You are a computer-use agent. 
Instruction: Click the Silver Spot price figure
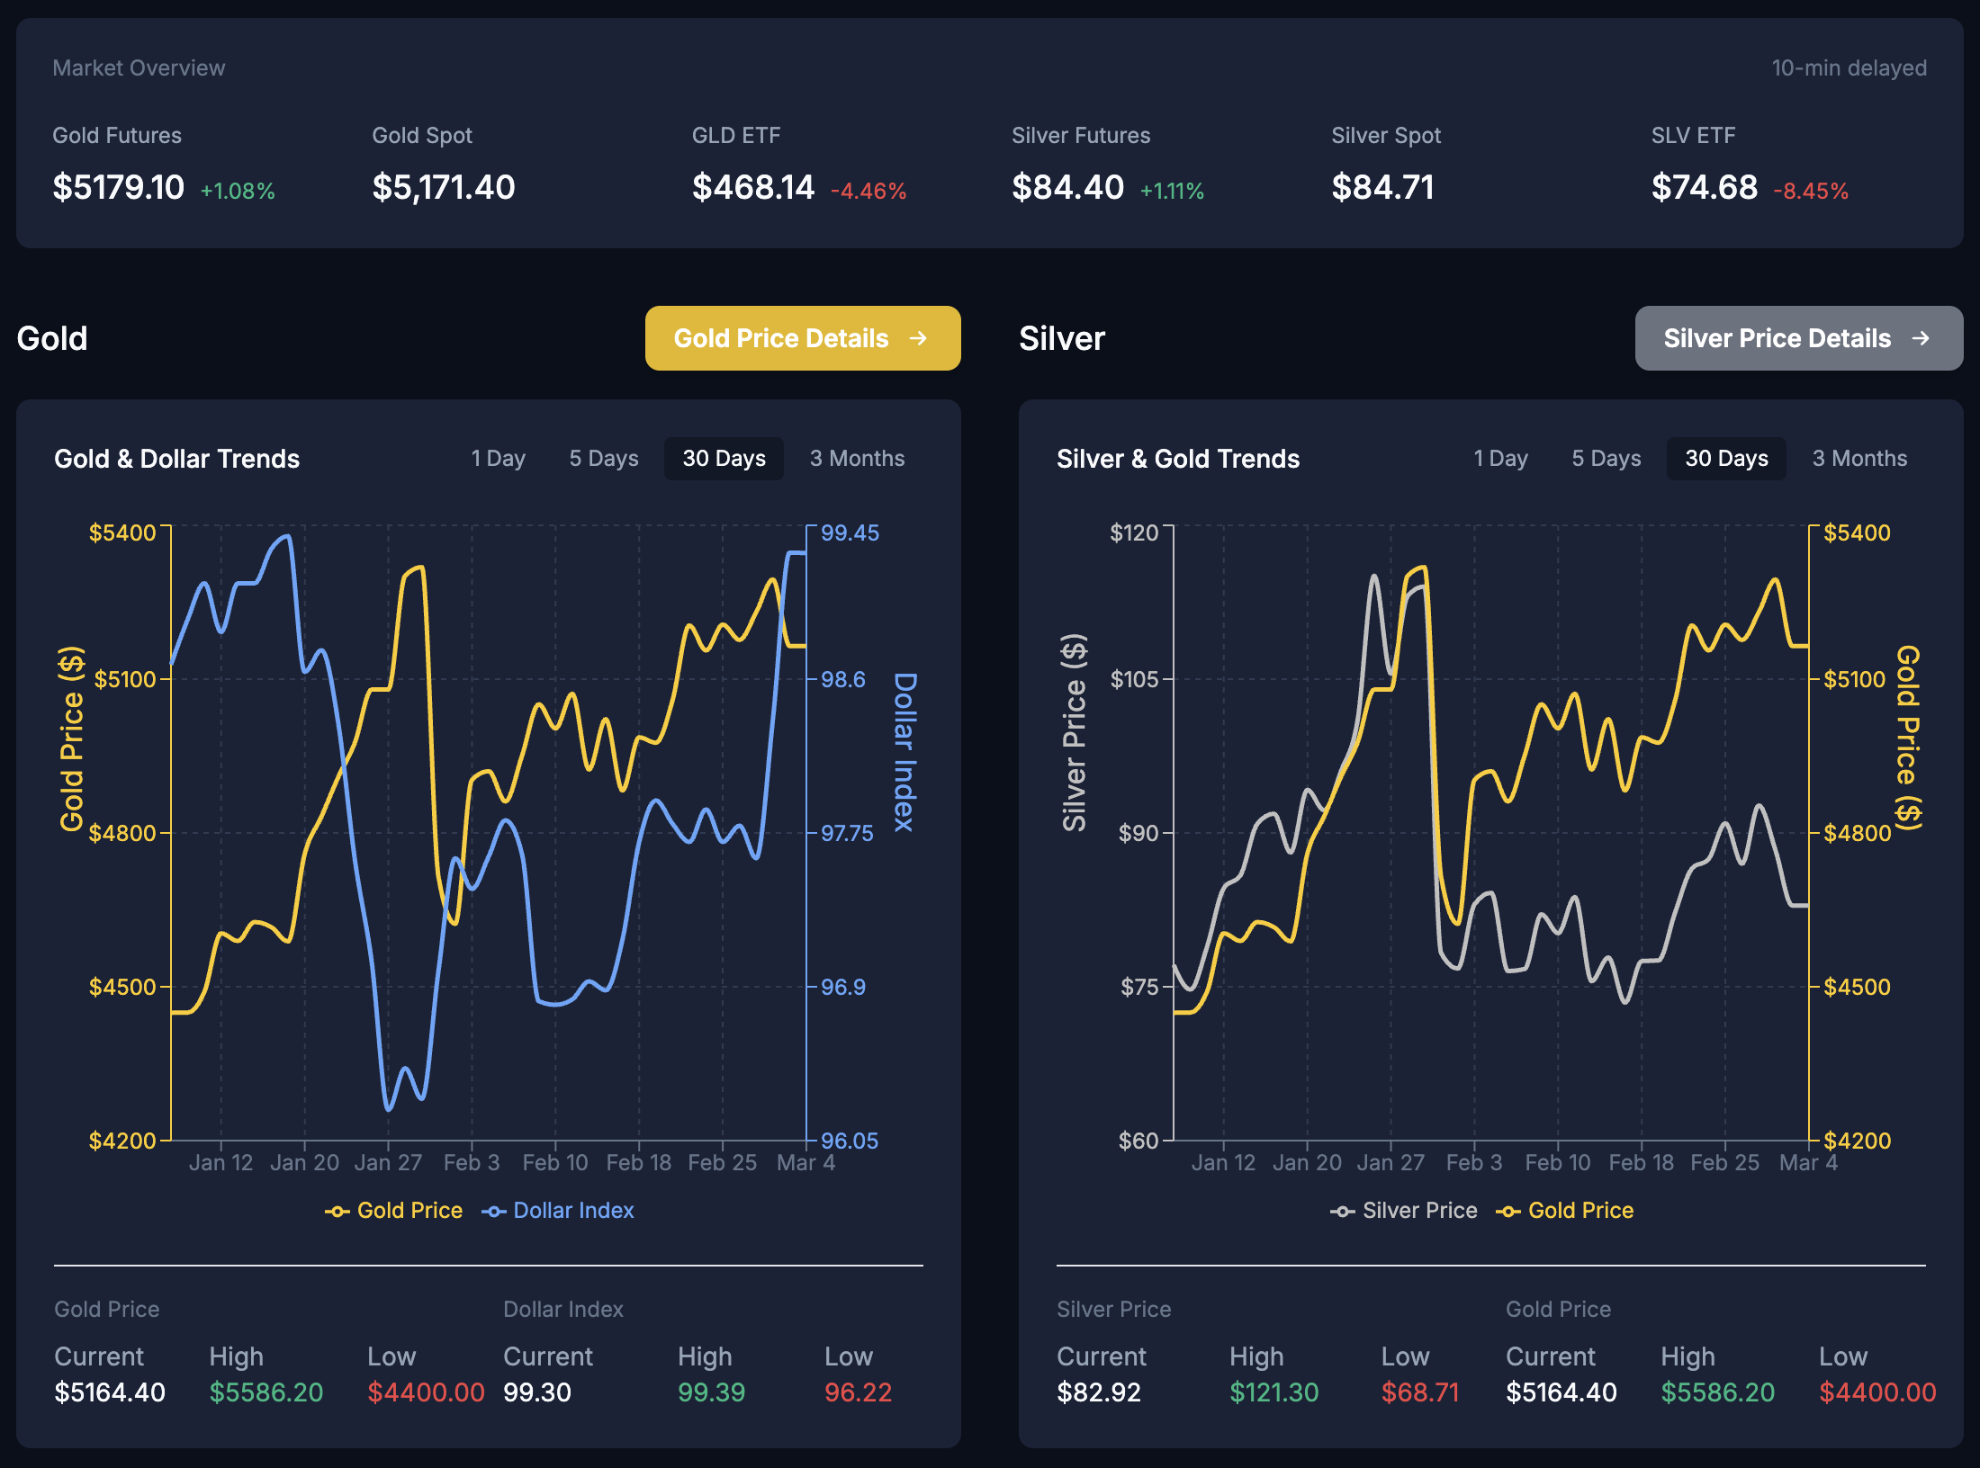coord(1383,187)
